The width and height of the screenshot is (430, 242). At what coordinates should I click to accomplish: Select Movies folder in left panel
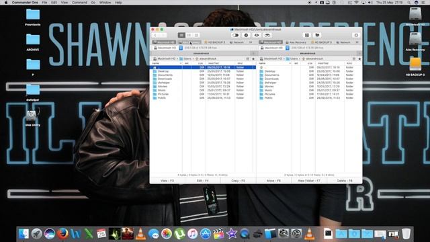pos(203,87)
